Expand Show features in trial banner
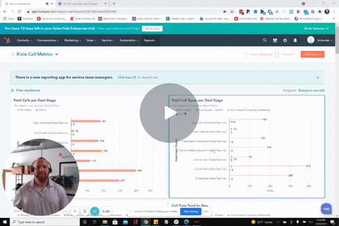The image size is (339, 226). tap(316, 28)
